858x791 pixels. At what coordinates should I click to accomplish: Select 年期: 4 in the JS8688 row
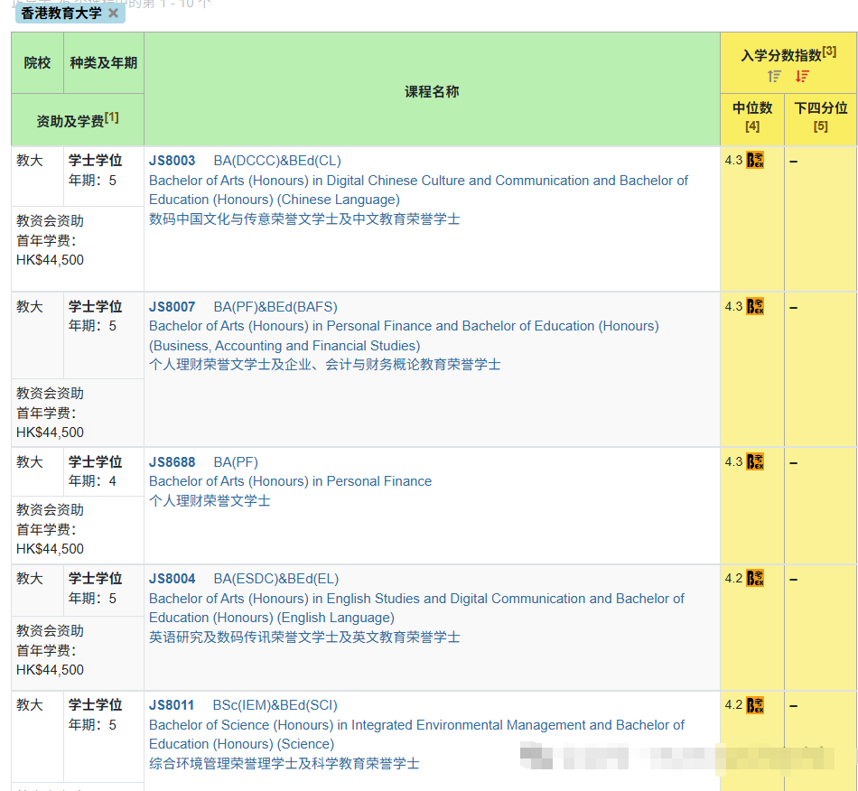tap(92, 481)
